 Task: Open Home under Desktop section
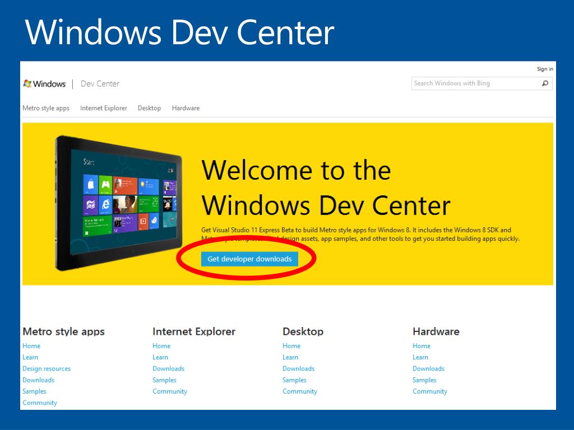291,346
